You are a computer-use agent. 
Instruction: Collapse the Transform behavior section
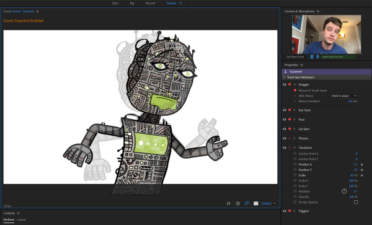[x=294, y=148]
